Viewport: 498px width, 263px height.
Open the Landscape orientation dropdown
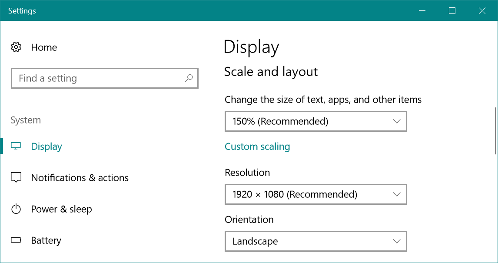[x=315, y=241]
